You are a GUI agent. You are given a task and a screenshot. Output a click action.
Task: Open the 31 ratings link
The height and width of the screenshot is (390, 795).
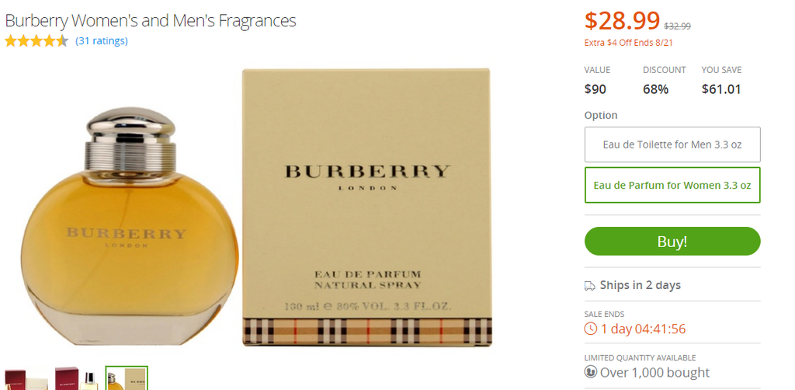[102, 41]
